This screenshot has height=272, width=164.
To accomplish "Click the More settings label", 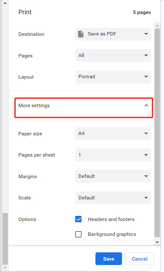I will (x=34, y=106).
